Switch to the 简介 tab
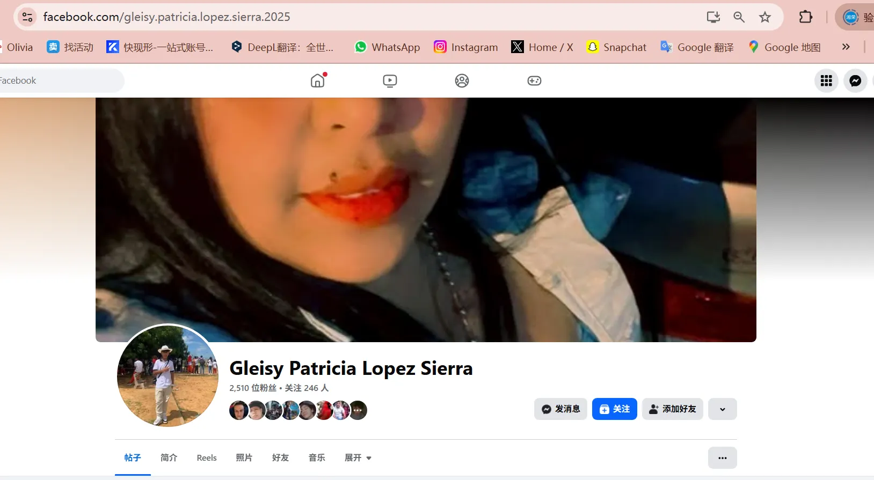The width and height of the screenshot is (874, 480). 169,457
